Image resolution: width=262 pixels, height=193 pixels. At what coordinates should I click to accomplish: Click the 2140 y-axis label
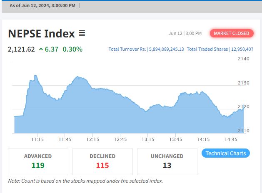click(x=243, y=59)
